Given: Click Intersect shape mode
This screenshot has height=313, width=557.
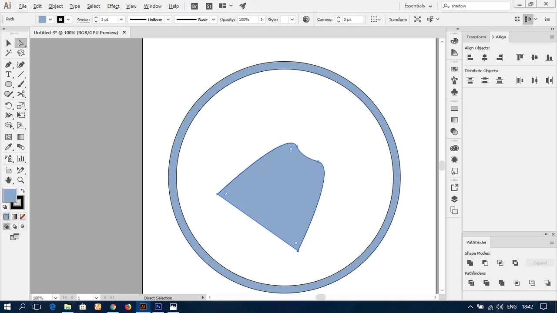Looking at the screenshot, I should click(500, 263).
